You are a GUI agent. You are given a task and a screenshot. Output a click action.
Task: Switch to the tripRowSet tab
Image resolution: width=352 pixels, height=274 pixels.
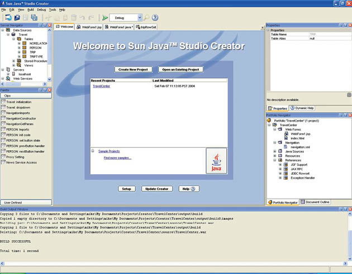pos(146,27)
